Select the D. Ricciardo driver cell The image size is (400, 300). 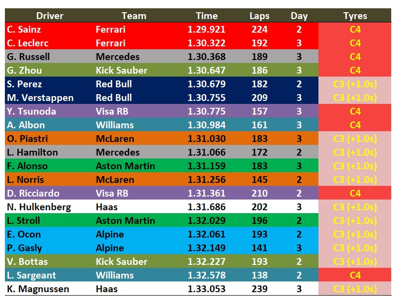click(32, 193)
